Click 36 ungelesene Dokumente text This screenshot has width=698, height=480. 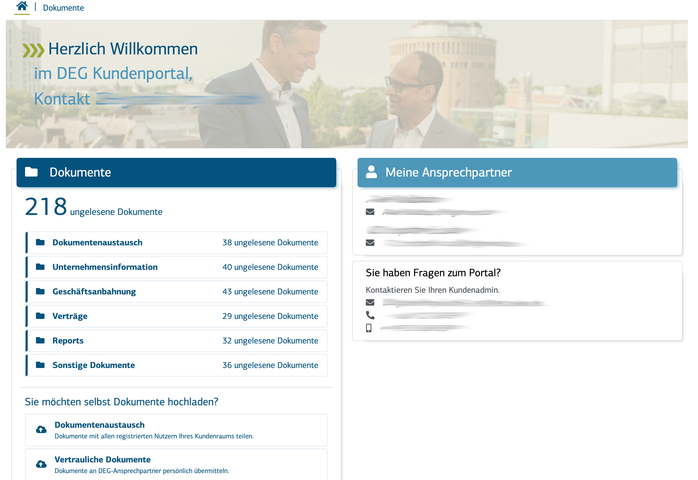270,365
